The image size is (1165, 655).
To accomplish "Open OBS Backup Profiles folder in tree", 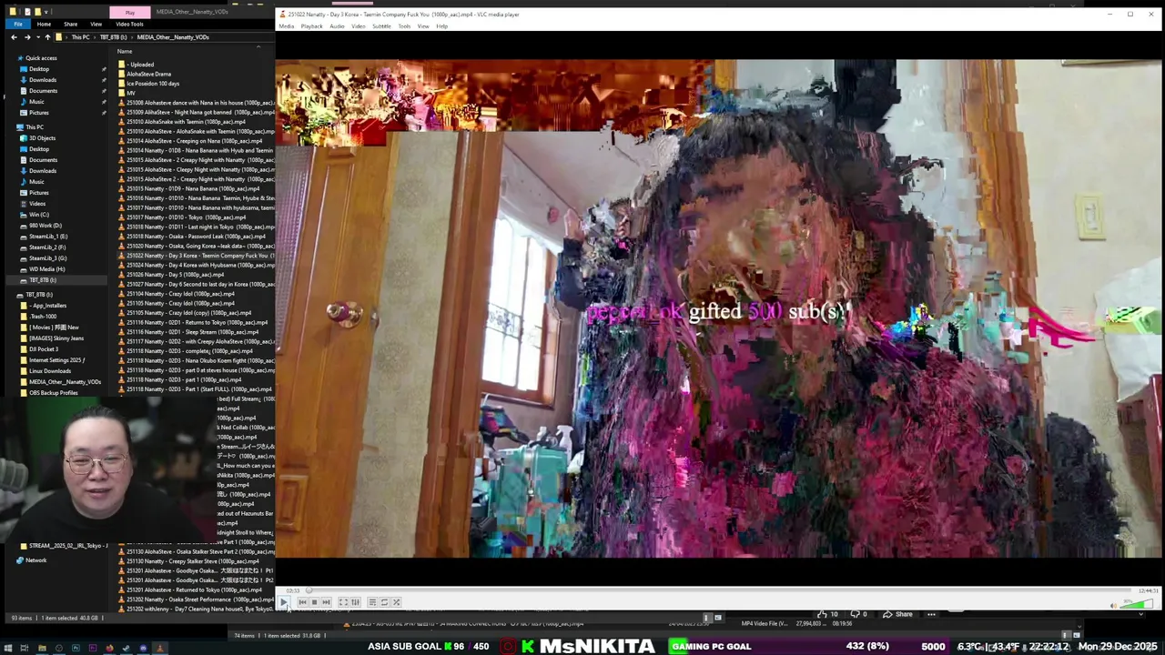I will click(x=53, y=393).
